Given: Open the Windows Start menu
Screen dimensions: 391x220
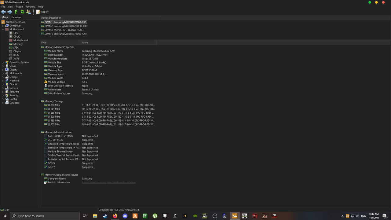Looking at the screenshot, I should point(5,216).
